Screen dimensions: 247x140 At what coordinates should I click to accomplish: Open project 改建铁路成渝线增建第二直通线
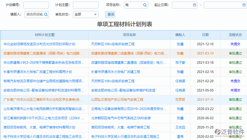(128, 63)
